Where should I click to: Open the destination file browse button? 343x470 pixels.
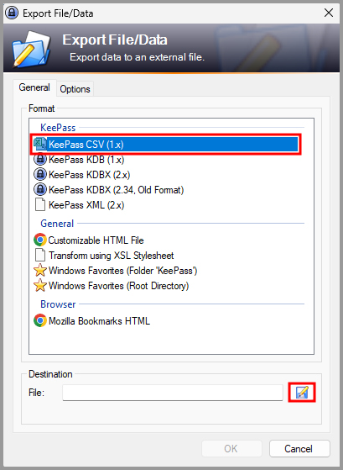tap(302, 392)
